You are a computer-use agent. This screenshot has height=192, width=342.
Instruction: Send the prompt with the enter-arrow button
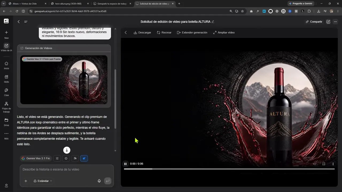coord(107,181)
